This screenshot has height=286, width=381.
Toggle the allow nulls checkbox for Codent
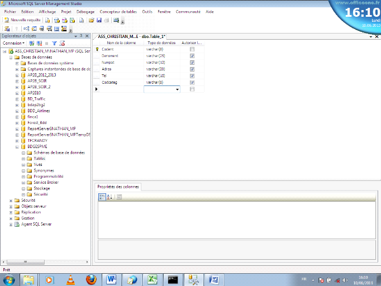pos(192,49)
